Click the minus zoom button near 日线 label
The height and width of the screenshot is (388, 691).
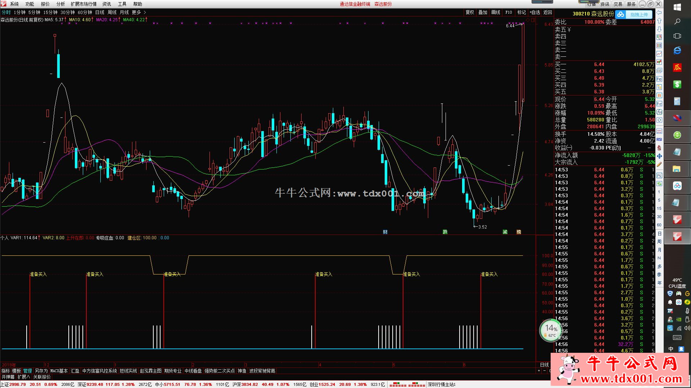[x=545, y=371]
